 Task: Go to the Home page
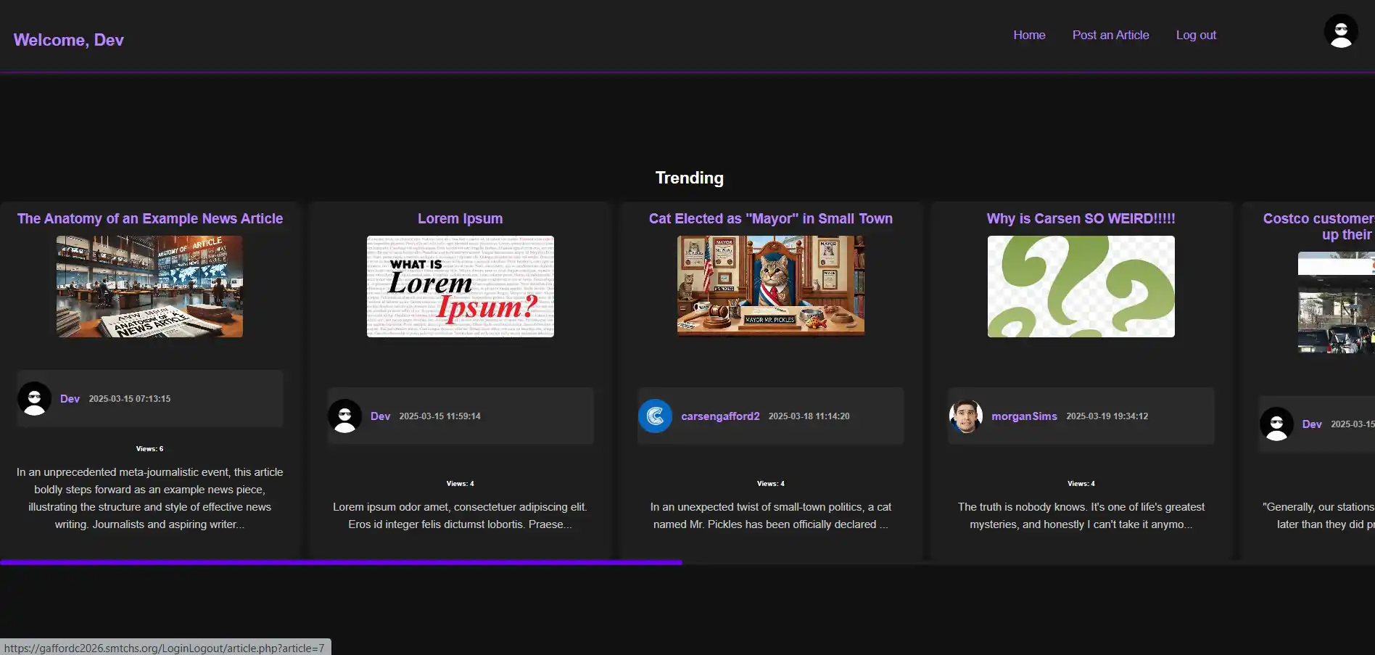click(x=1028, y=35)
